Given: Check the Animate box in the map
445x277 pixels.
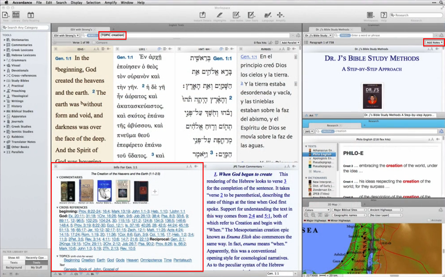Looking at the screenshot, I should pyautogui.click(x=428, y=220).
